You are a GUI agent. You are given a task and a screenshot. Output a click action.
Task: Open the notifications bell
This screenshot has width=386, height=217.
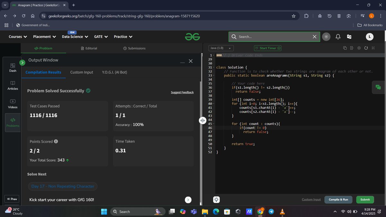coord(338,37)
